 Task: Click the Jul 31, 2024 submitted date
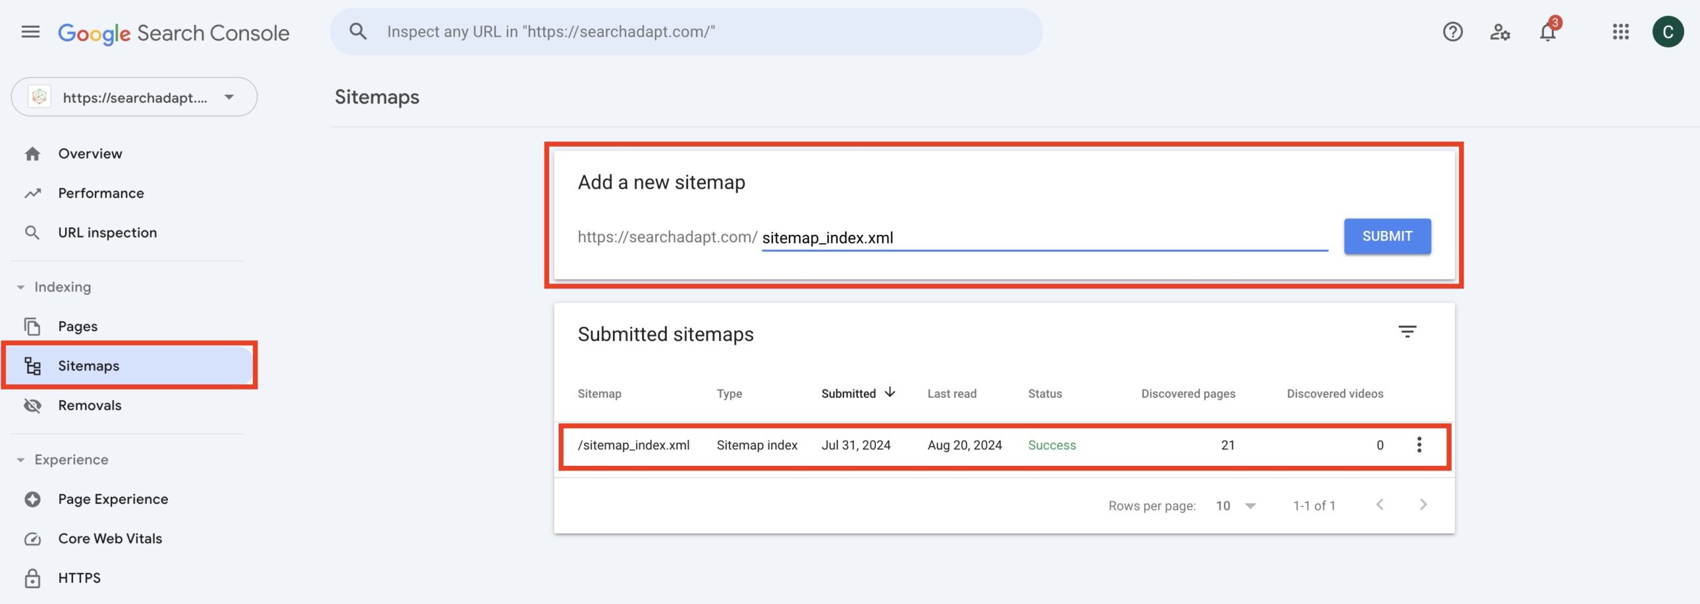(856, 445)
